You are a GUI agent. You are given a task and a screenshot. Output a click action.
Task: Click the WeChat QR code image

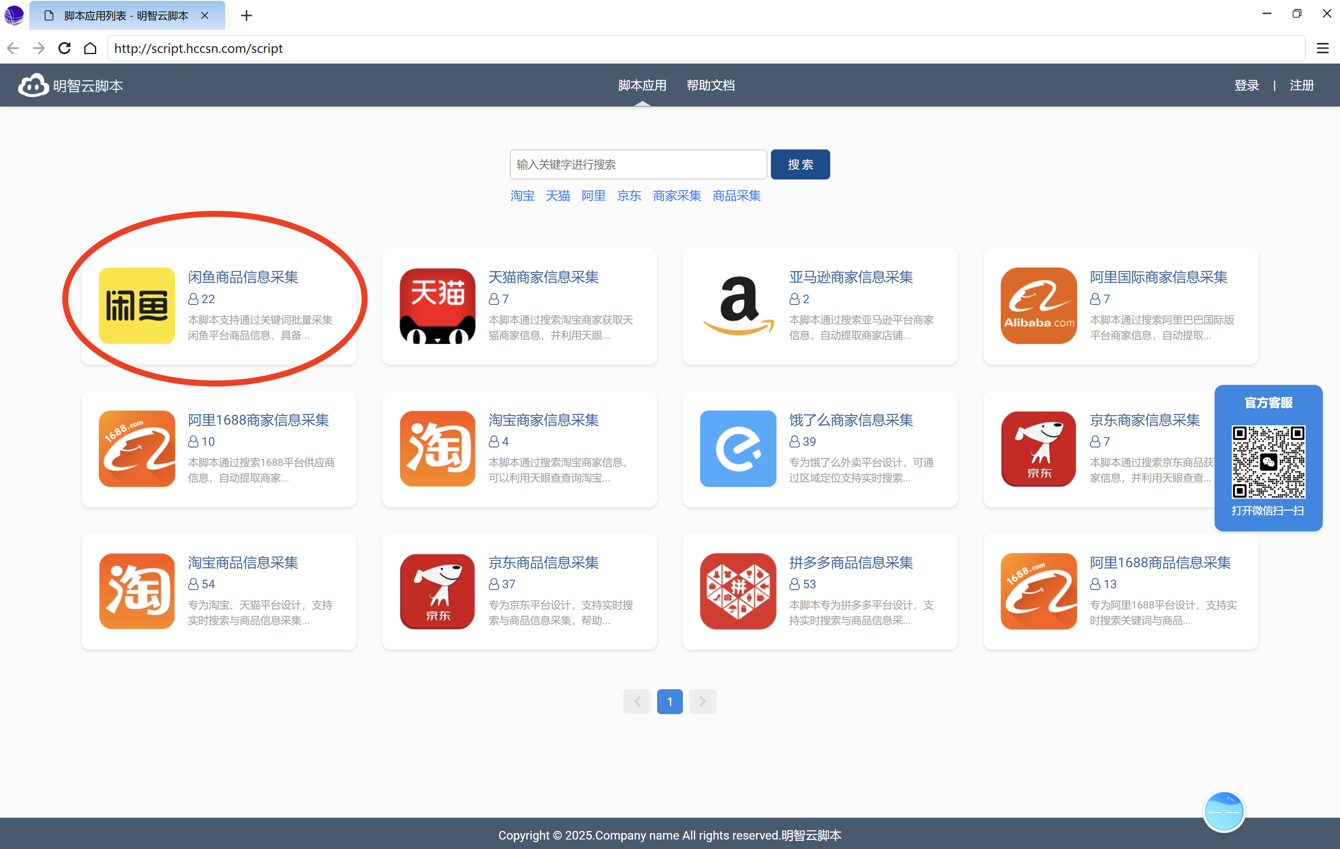coord(1268,462)
